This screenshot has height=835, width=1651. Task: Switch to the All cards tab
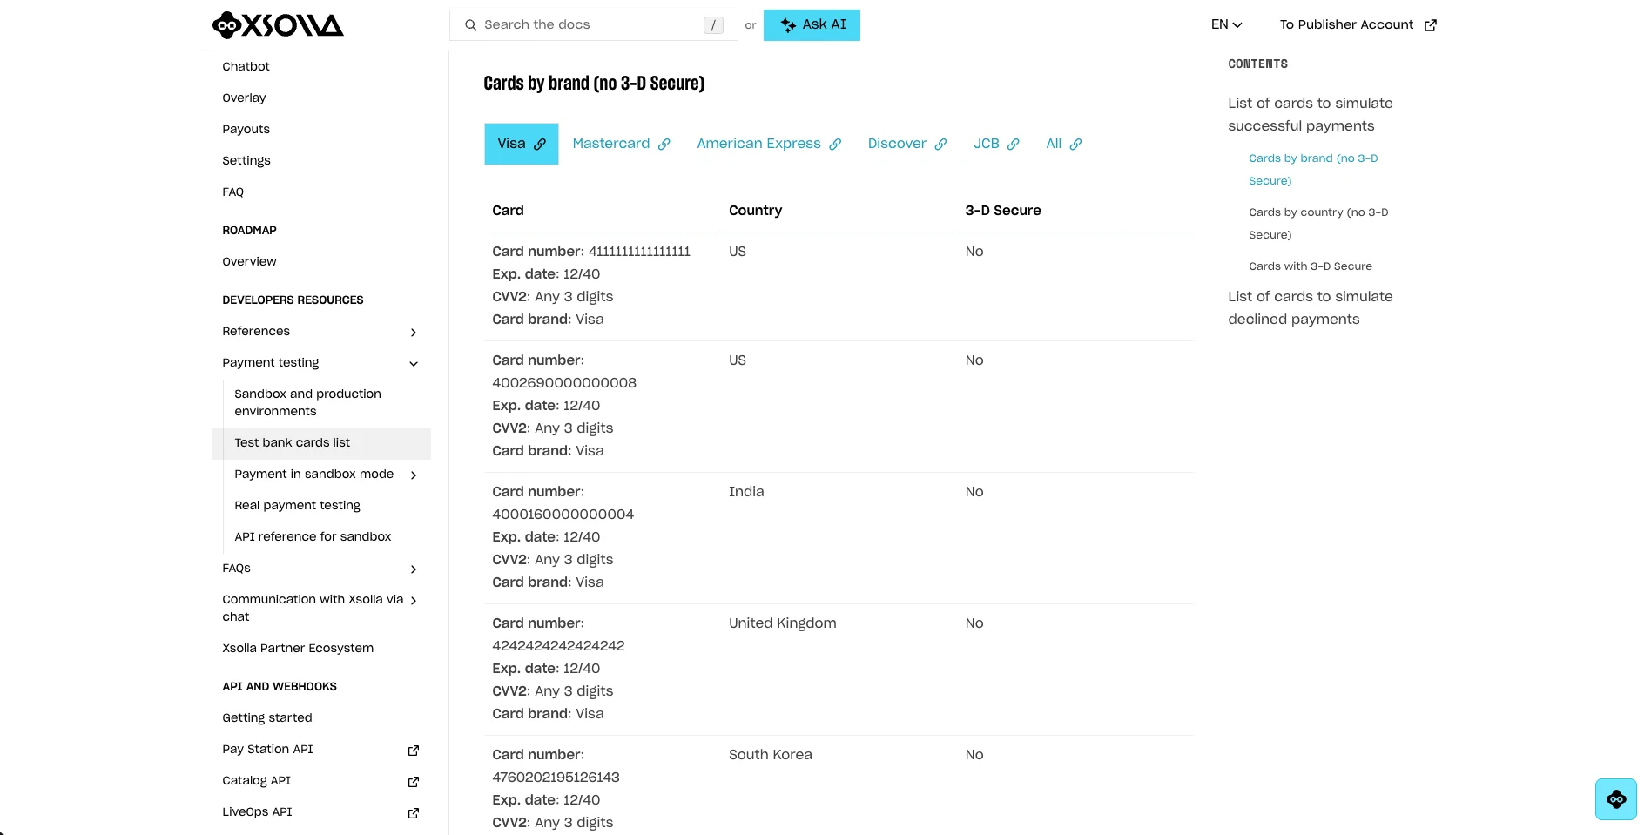[x=1064, y=144]
